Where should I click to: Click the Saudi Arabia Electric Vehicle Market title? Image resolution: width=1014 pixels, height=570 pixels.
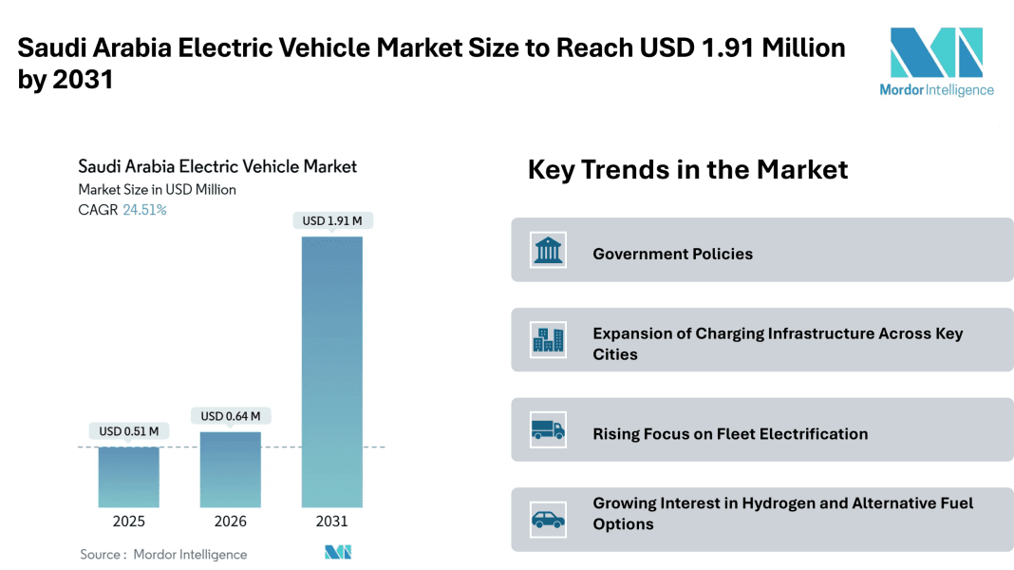coord(217,166)
